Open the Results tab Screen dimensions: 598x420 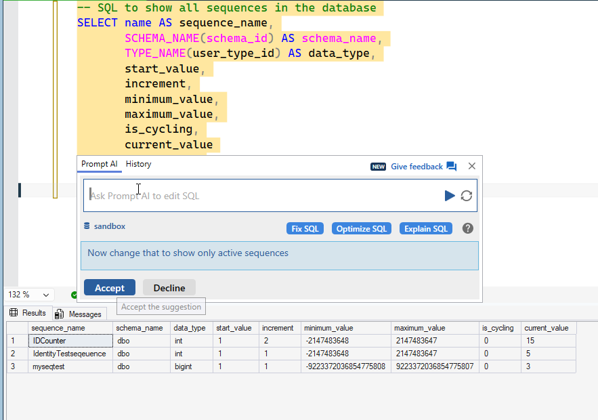[28, 313]
